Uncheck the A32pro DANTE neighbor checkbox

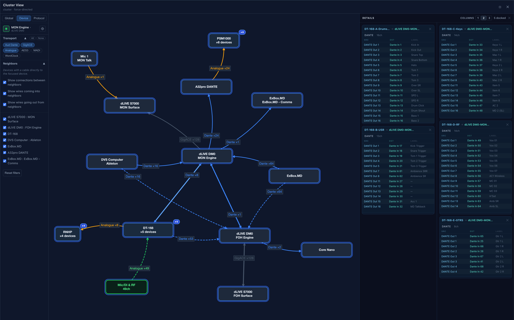pos(5,153)
